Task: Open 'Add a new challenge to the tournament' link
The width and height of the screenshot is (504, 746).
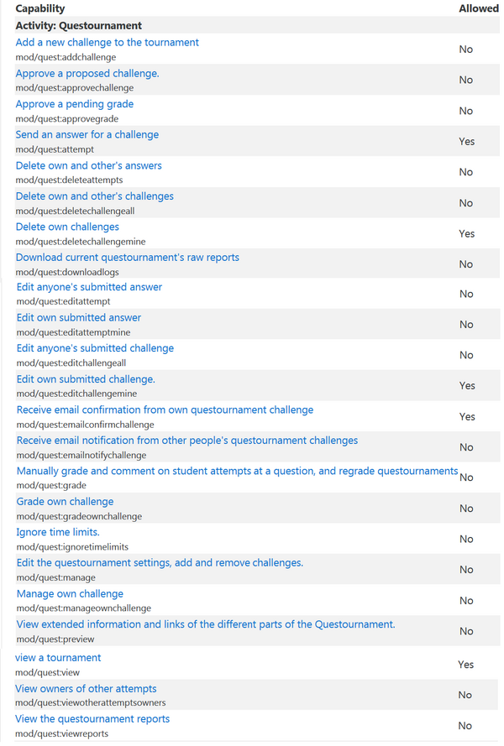Action: [107, 43]
